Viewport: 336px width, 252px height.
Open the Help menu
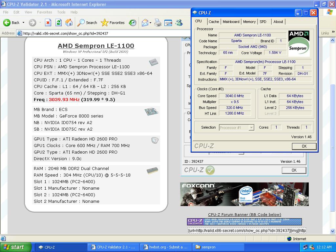coord(74,12)
